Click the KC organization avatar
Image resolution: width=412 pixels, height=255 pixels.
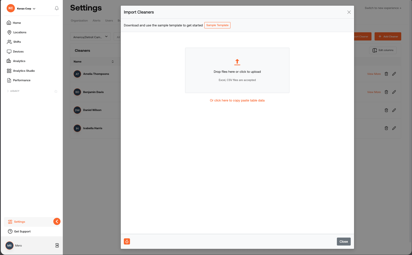coord(11,8)
